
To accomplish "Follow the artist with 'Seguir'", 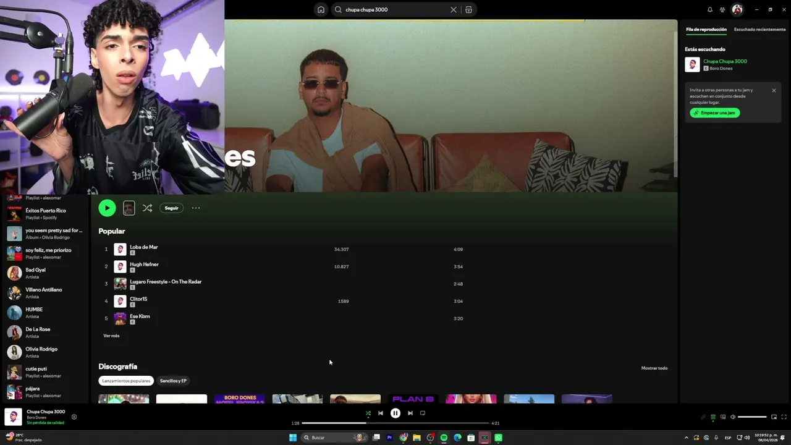I will tap(171, 208).
